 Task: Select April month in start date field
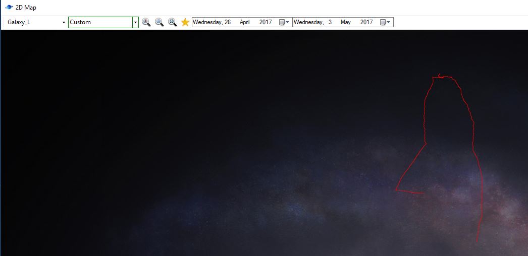point(245,22)
